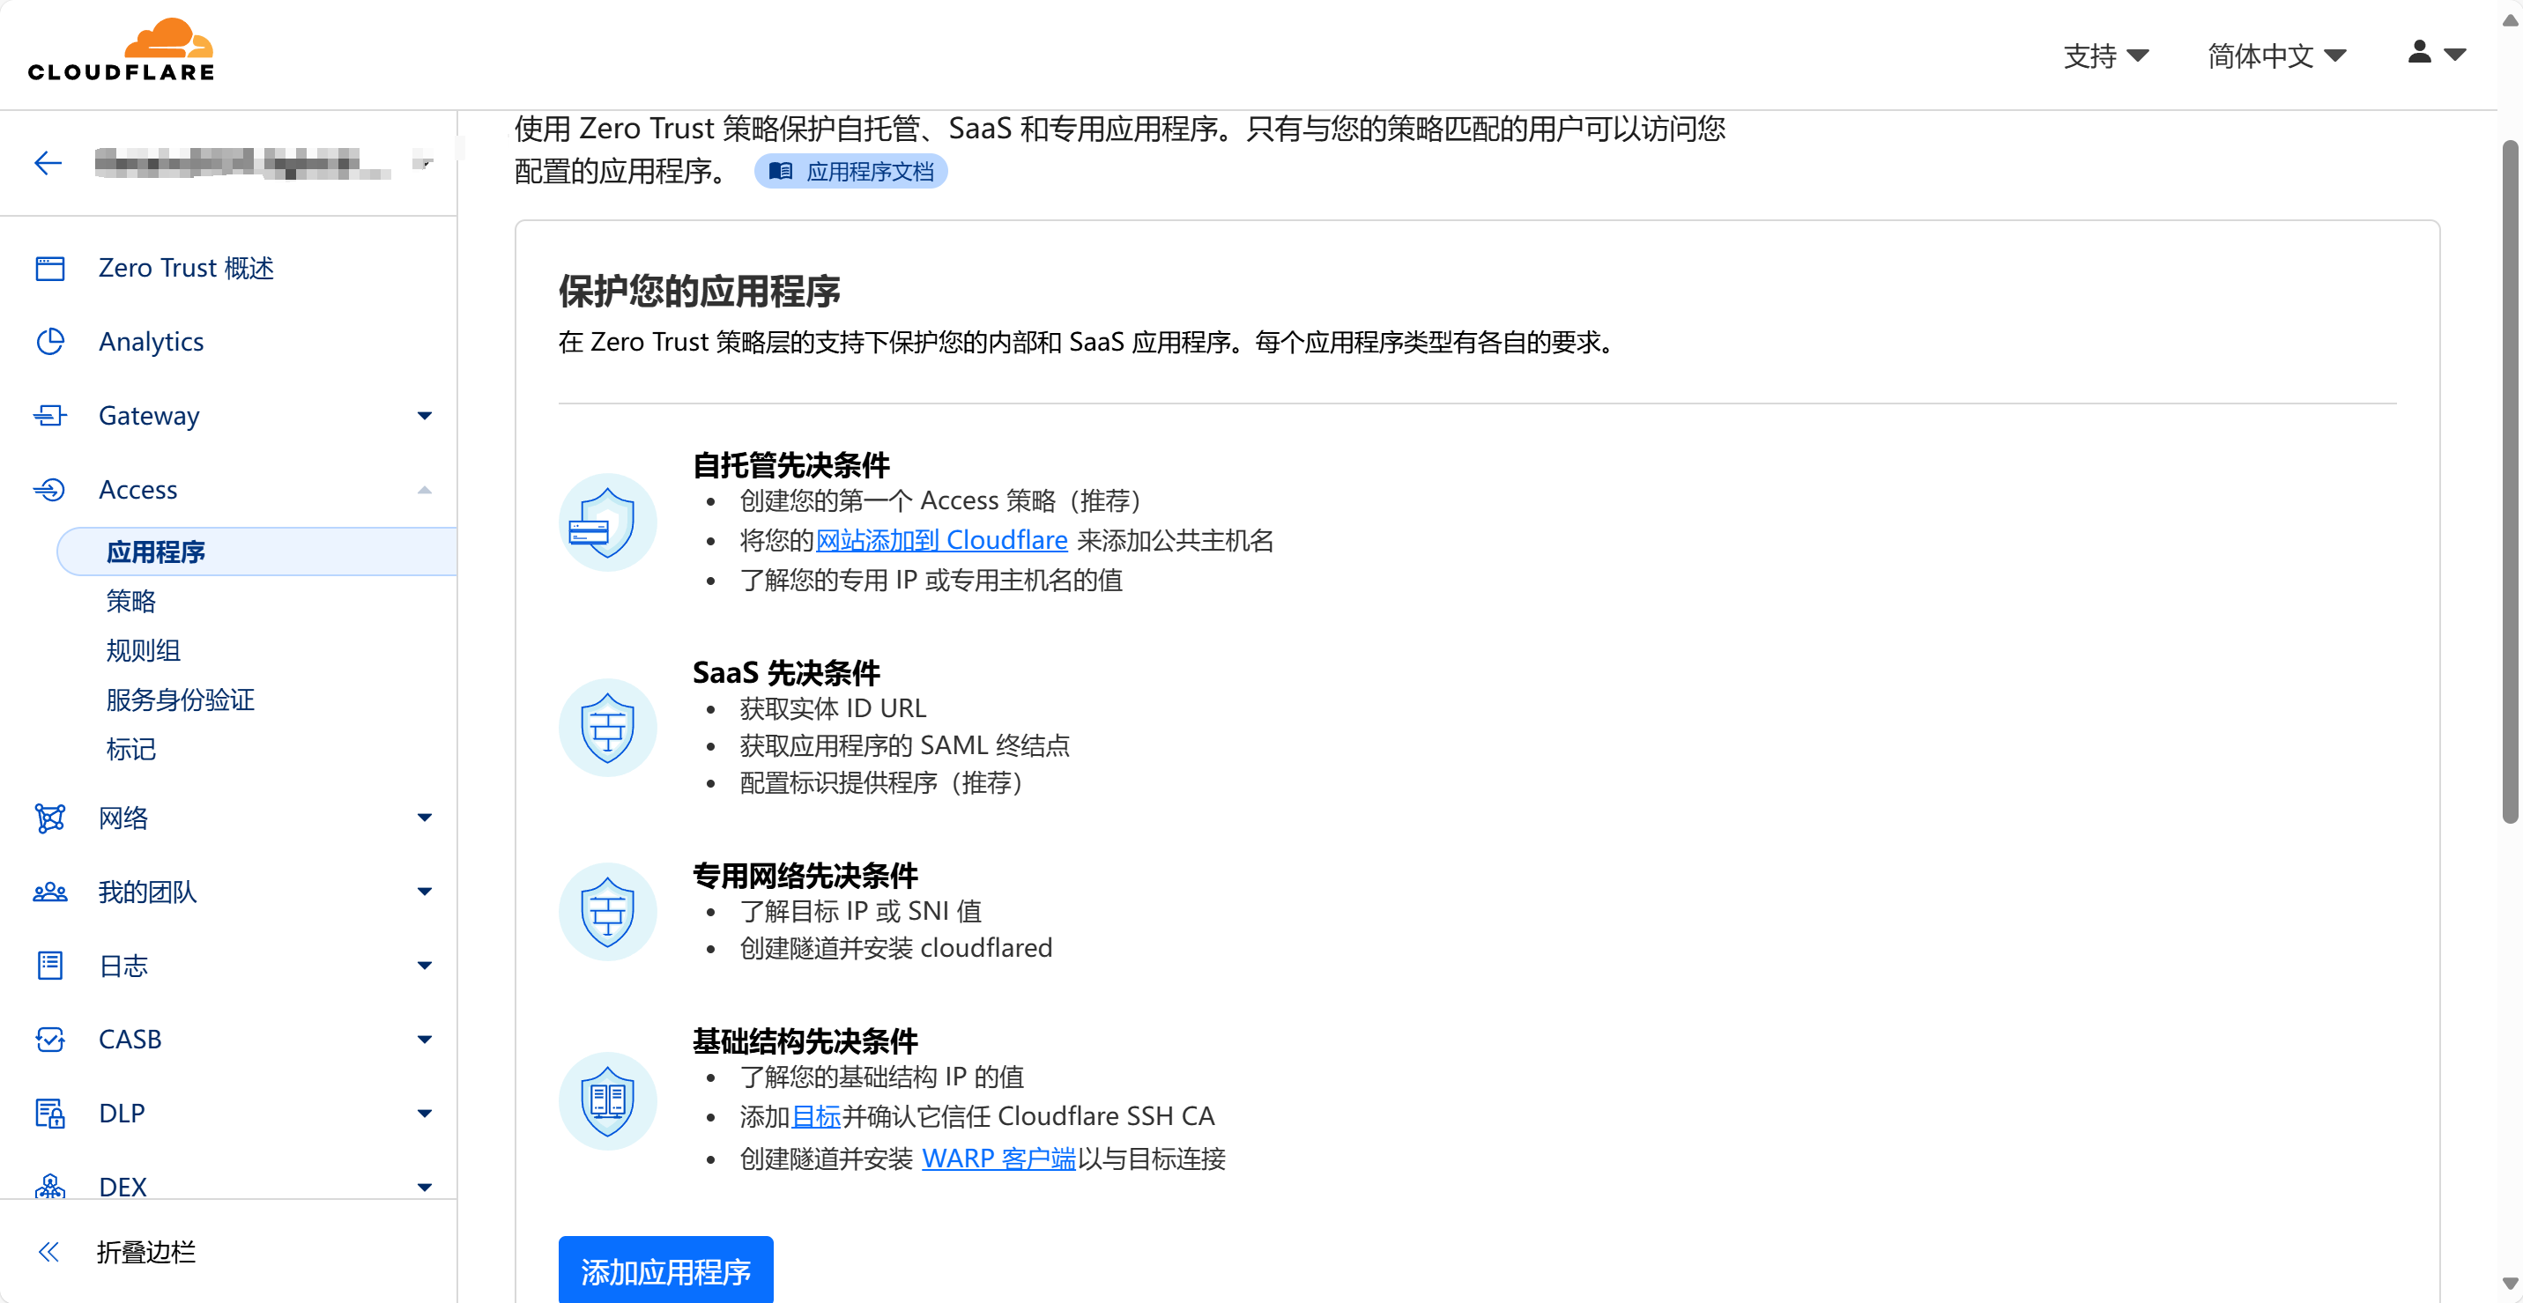Click the Zero Trust overview window icon
The width and height of the screenshot is (2523, 1303).
click(x=50, y=268)
